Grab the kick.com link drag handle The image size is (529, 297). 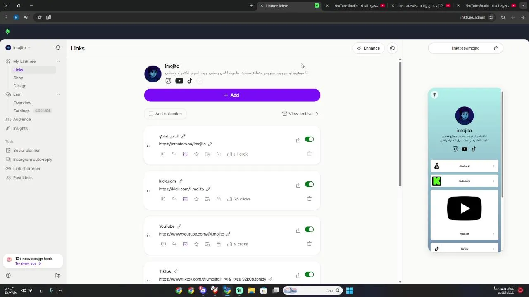148,190
